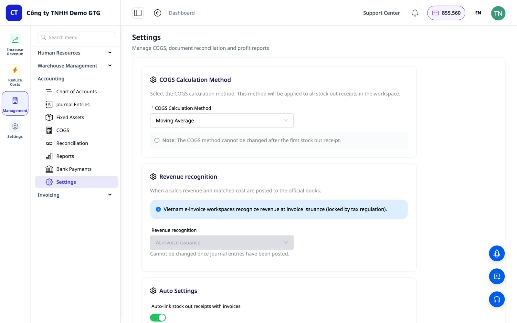
Task: Open Management section
Action: [x=15, y=103]
